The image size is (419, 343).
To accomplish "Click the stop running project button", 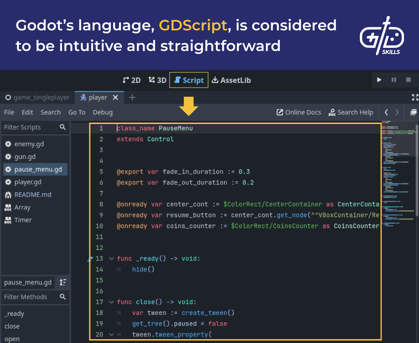I will coord(408,80).
